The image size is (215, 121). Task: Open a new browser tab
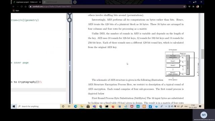tap(75, 2)
